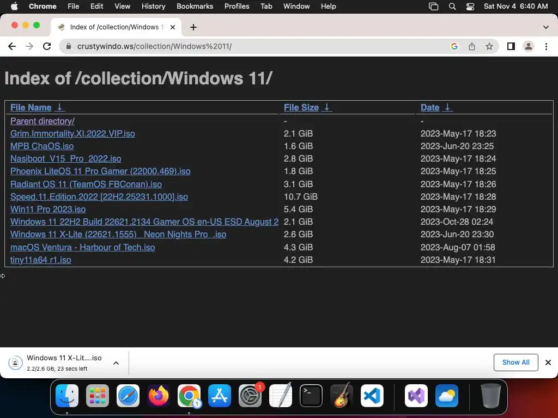The image size is (558, 418).
Task: Click the Google icon in address bar
Action: pyautogui.click(x=454, y=46)
